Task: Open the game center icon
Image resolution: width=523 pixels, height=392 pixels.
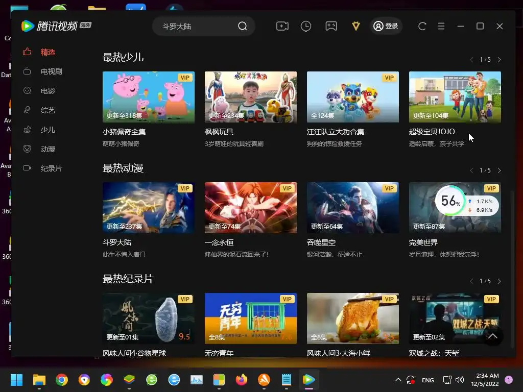Action: (331, 26)
